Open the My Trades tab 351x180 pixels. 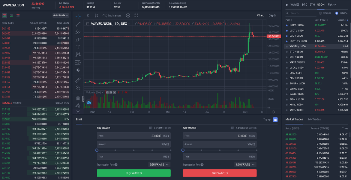(314, 119)
